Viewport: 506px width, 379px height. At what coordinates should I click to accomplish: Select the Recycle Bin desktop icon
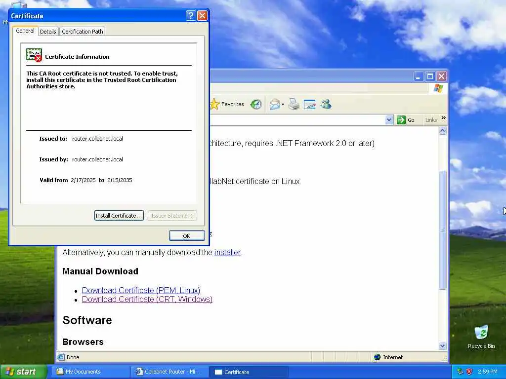coord(481,337)
